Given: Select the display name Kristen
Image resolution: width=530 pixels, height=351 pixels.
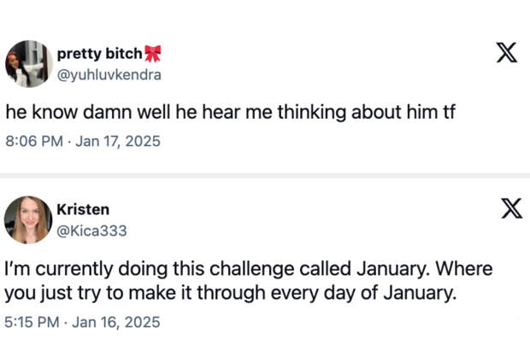Looking at the screenshot, I should tap(83, 209).
